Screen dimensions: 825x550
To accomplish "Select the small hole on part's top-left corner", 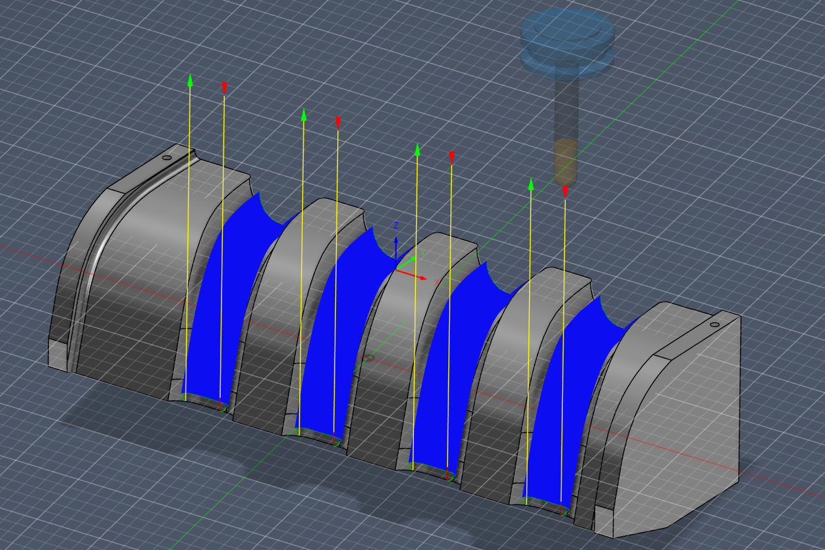I will click(x=166, y=158).
